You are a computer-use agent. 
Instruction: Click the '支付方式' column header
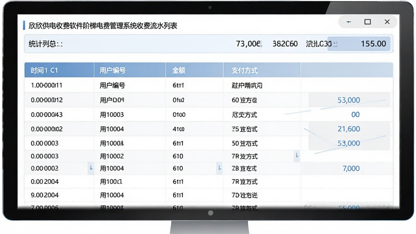262,70
